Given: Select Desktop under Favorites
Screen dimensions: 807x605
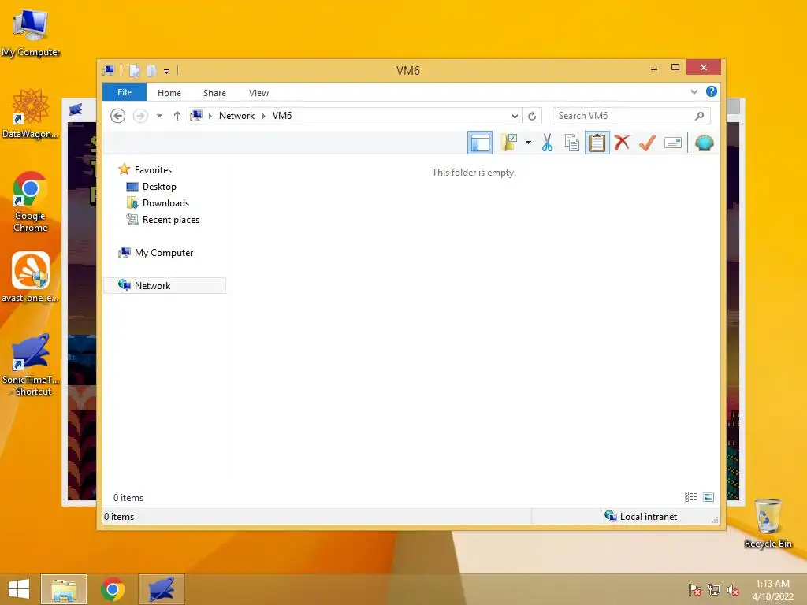Looking at the screenshot, I should coord(159,187).
